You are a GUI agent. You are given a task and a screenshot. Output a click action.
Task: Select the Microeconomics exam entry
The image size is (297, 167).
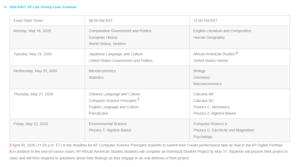102,71
